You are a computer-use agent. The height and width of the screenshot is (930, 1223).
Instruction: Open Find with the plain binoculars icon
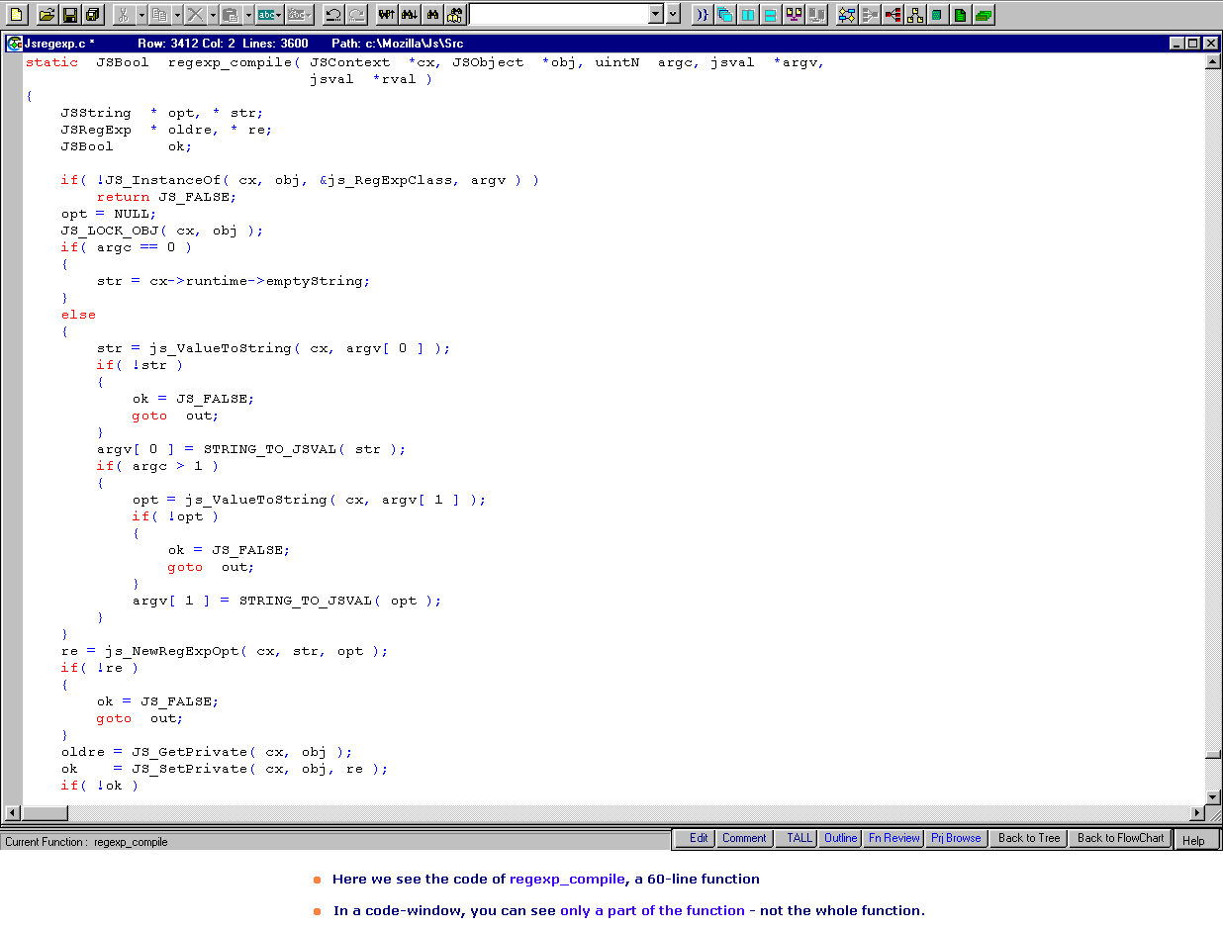[431, 15]
